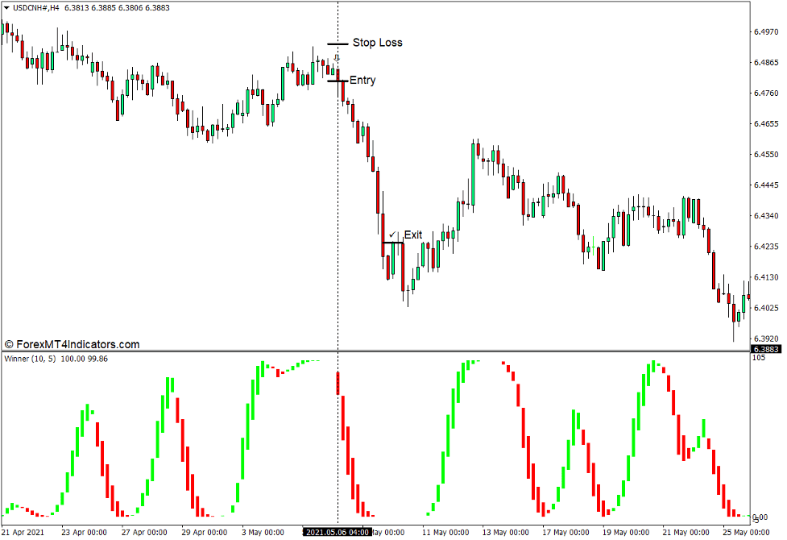Select the arrow marker below the Stop Loss line
Viewport: 787px width, 540px height.
(x=337, y=56)
